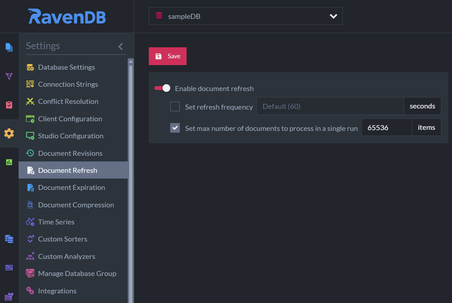Click the Database Settings icon
Viewport: 452px width, 303px height.
(x=30, y=67)
